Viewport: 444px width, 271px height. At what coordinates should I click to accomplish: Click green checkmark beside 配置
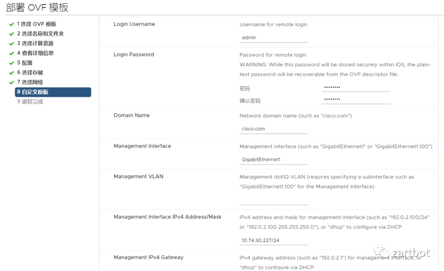[x=12, y=63]
